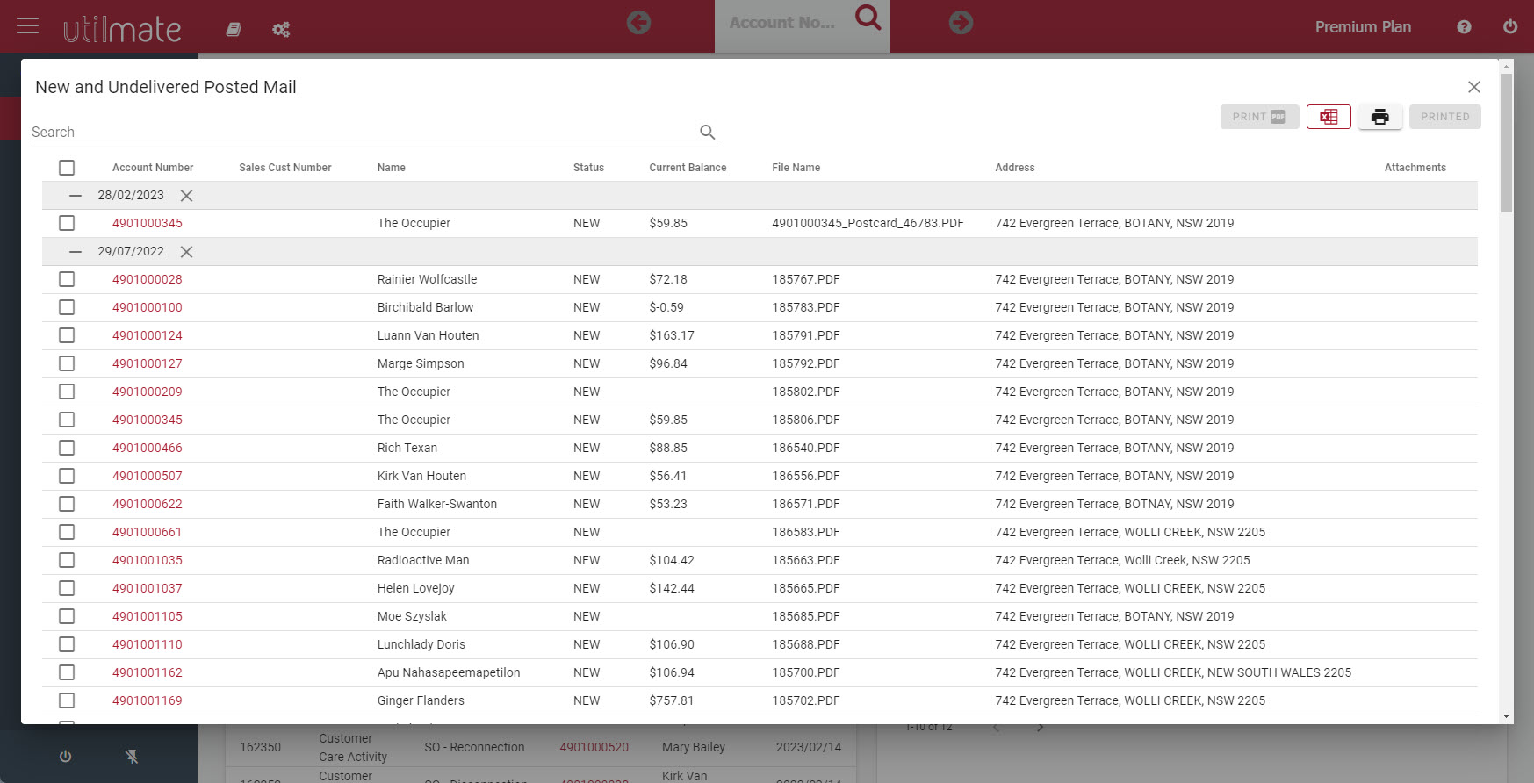Image resolution: width=1534 pixels, height=783 pixels.
Task: Open account link 4901000124
Action: 148,335
